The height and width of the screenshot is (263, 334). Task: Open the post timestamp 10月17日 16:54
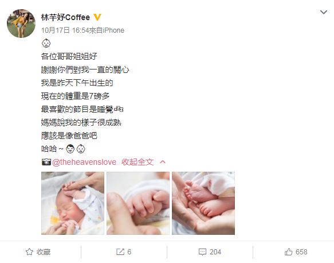[65, 30]
